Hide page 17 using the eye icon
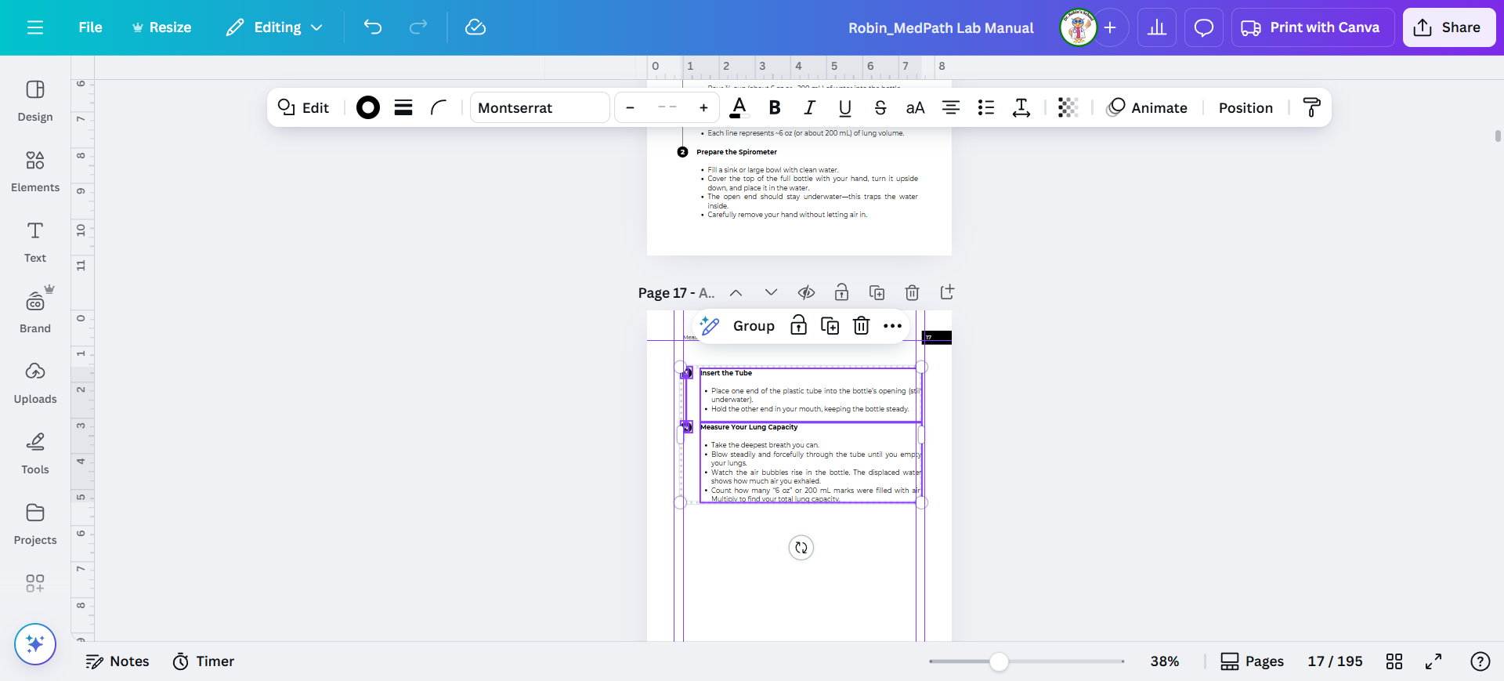Screen dimensions: 1504x681 point(806,292)
